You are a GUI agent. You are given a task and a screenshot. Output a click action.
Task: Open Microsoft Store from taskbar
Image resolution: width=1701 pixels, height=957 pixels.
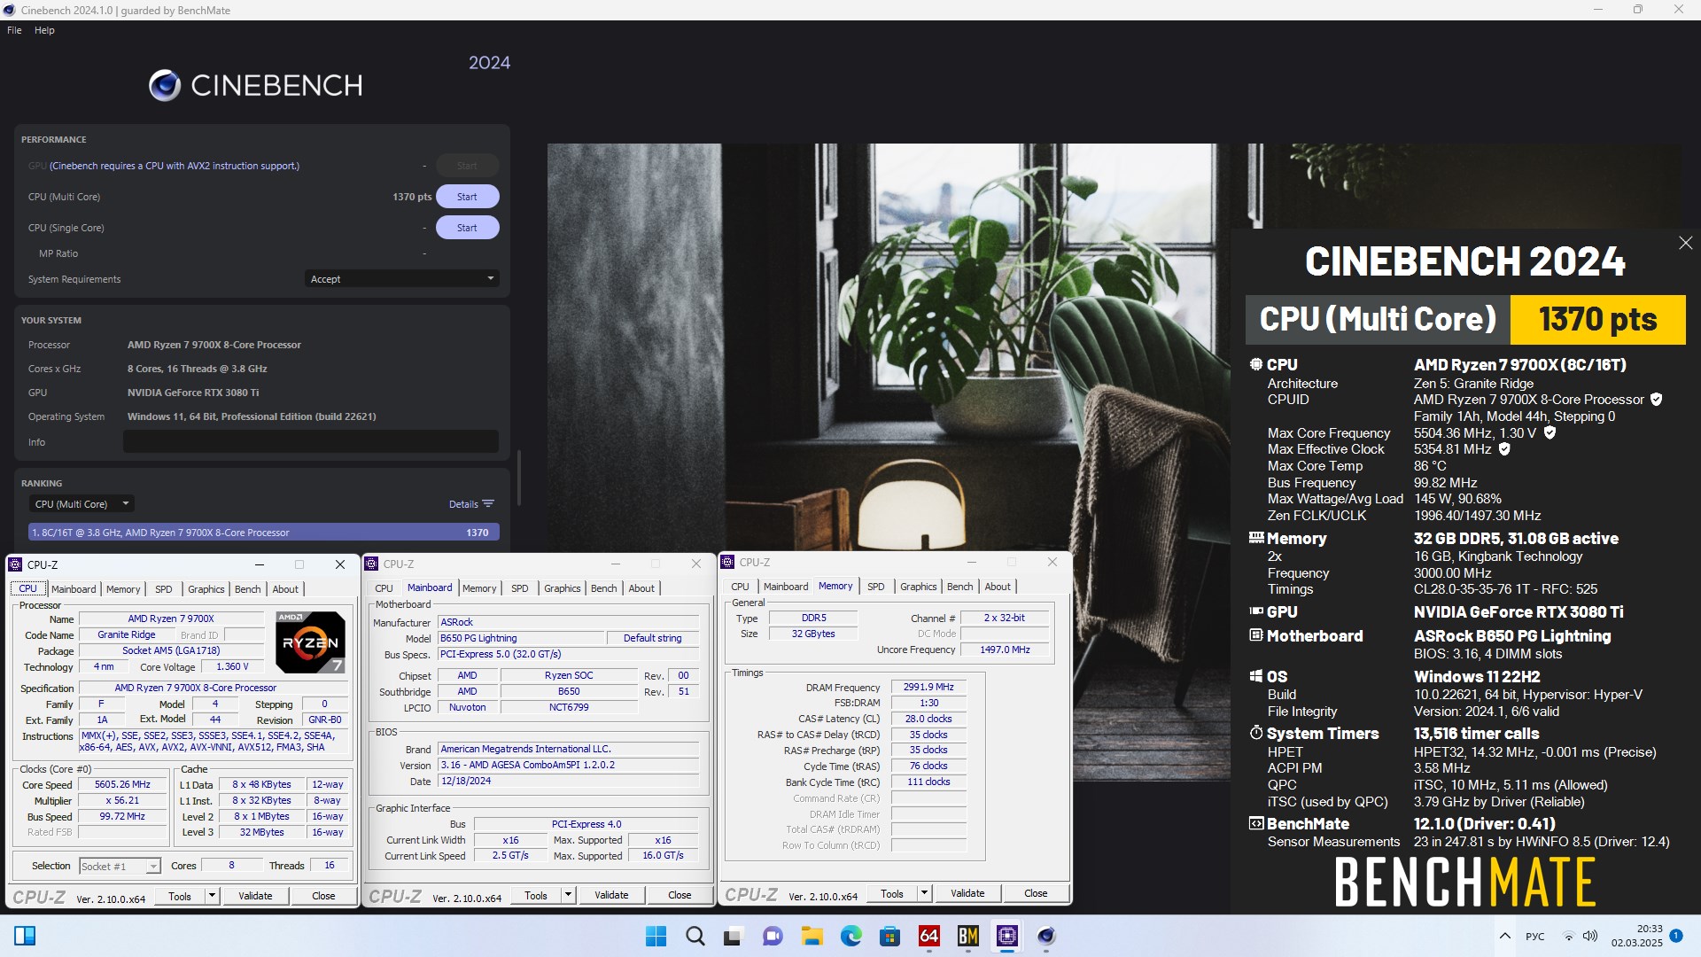click(x=889, y=936)
